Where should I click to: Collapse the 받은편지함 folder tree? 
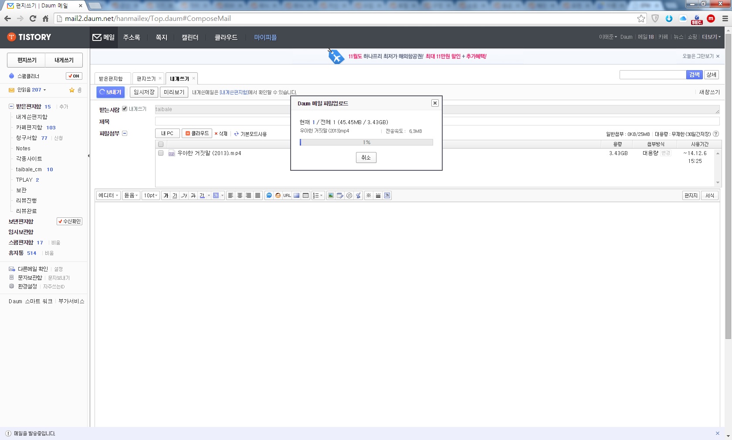11,106
